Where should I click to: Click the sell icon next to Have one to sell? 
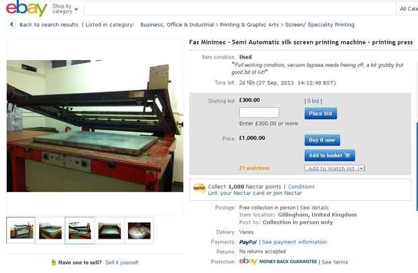pyautogui.click(x=53, y=263)
